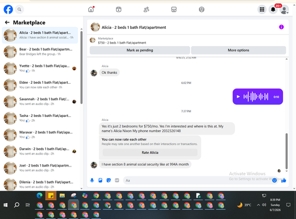Open the Reels video icon
296x219 pixels.
pyautogui.click(x=118, y=9)
